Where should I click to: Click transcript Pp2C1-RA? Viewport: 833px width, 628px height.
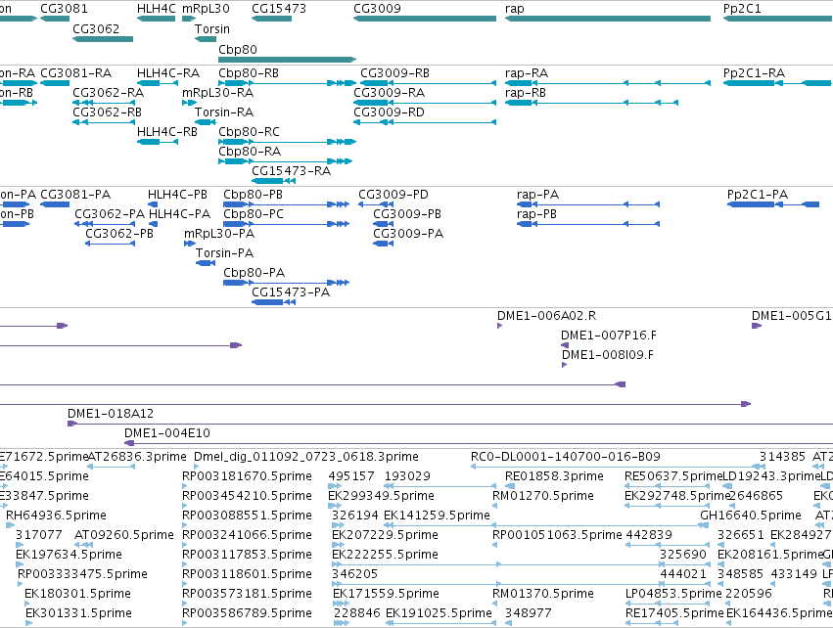778,83
